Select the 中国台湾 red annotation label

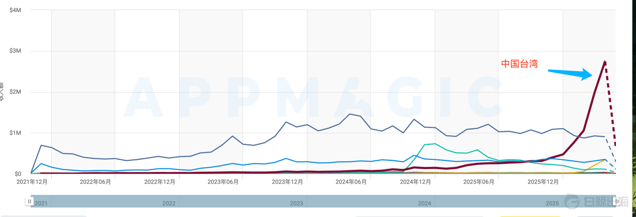pos(520,64)
